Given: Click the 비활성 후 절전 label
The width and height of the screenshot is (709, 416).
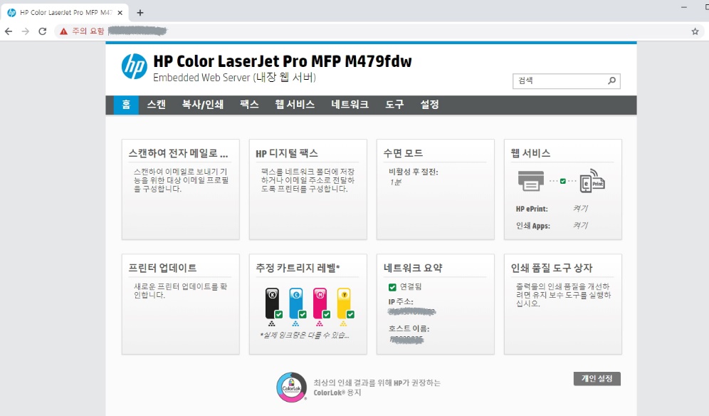Looking at the screenshot, I should pyautogui.click(x=414, y=172).
